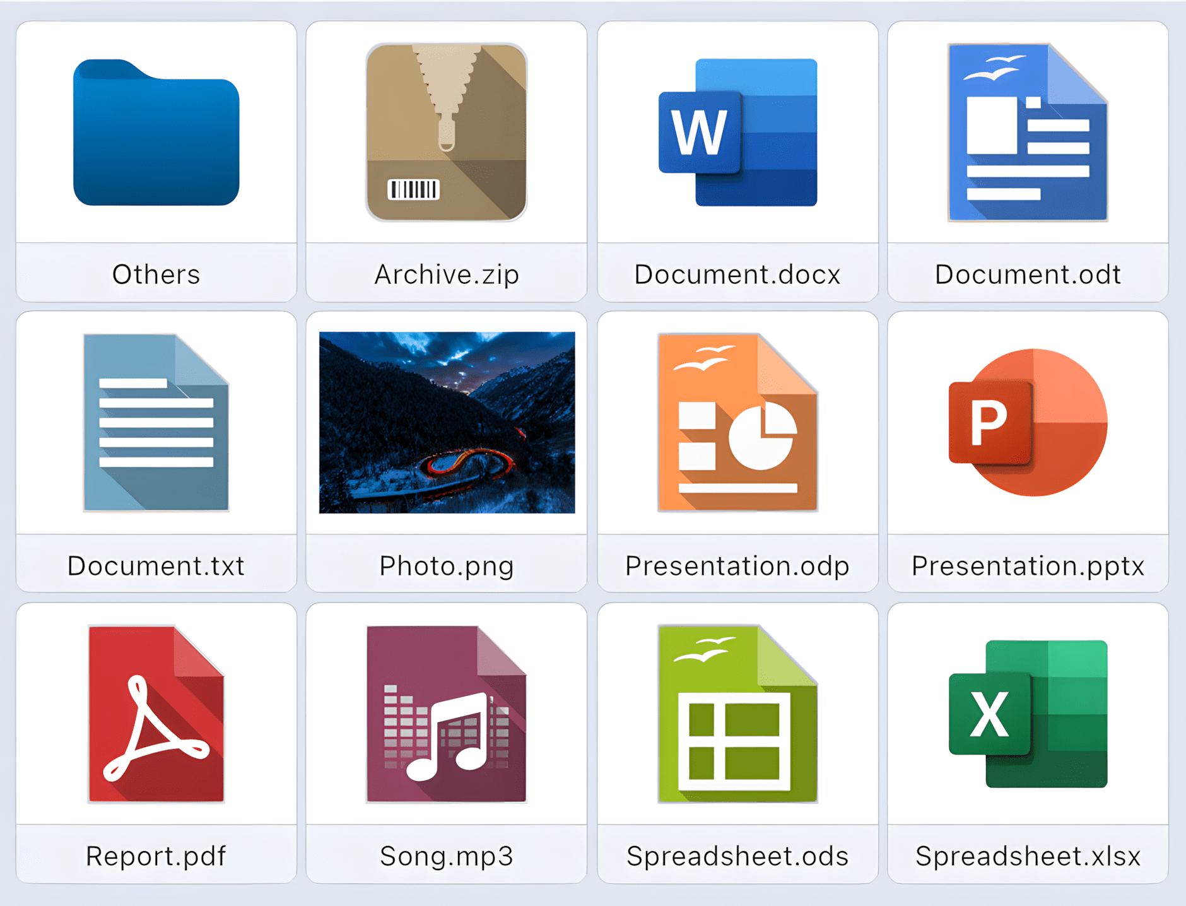1186x906 pixels.
Task: Click the "Presentation.pptx" filename label
Action: click(x=1028, y=566)
